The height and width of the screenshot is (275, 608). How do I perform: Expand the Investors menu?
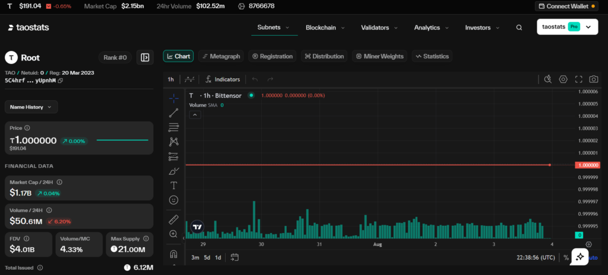pos(482,27)
